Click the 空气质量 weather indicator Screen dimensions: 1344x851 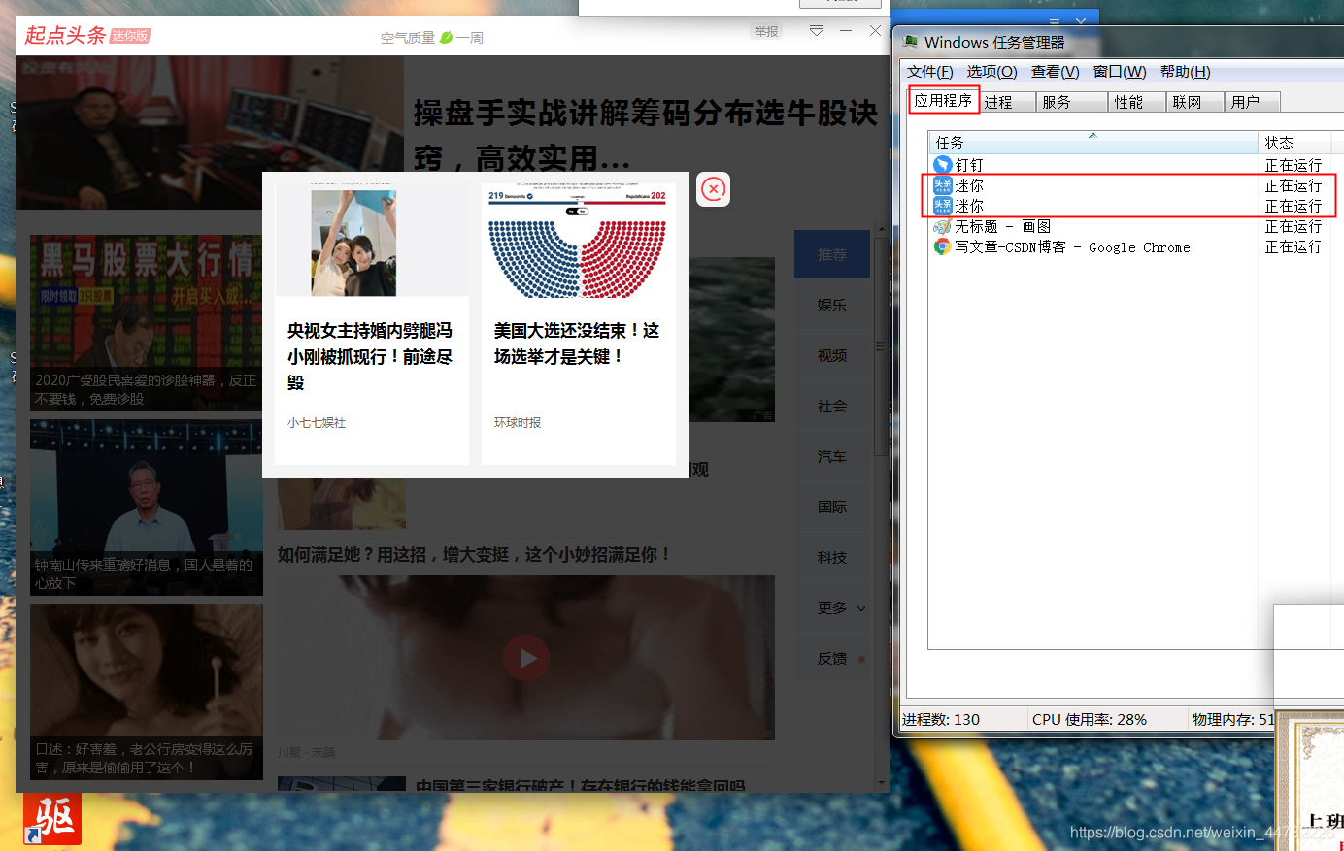(x=431, y=38)
